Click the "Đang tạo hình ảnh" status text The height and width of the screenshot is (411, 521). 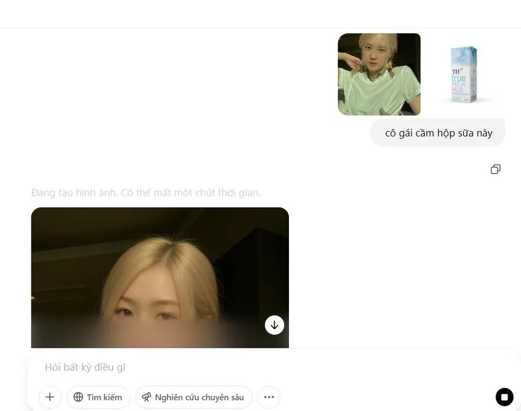(x=146, y=193)
